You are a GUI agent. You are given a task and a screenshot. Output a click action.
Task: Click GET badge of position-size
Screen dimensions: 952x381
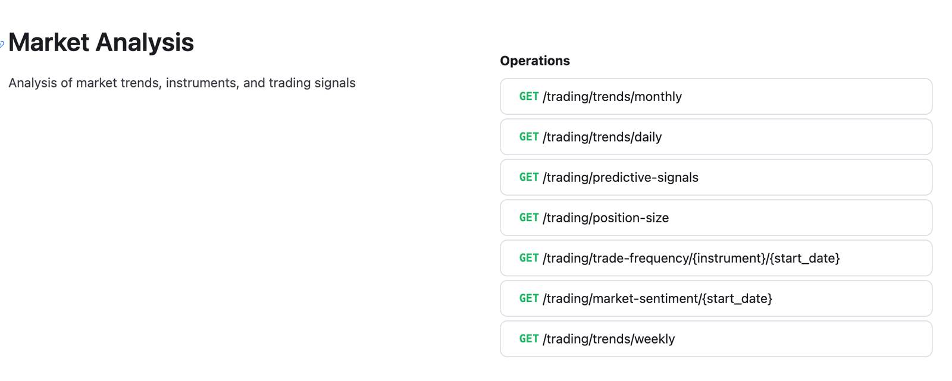[528, 218]
